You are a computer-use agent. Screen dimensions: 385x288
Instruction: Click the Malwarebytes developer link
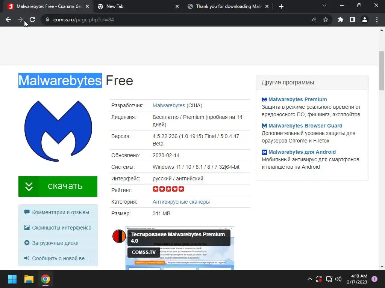tap(169, 105)
